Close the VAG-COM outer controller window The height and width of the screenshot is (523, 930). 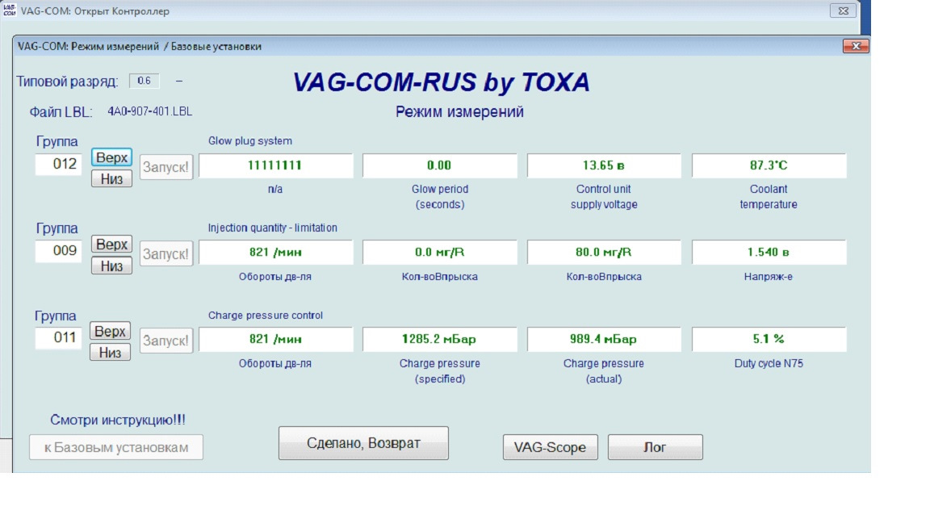(x=843, y=10)
